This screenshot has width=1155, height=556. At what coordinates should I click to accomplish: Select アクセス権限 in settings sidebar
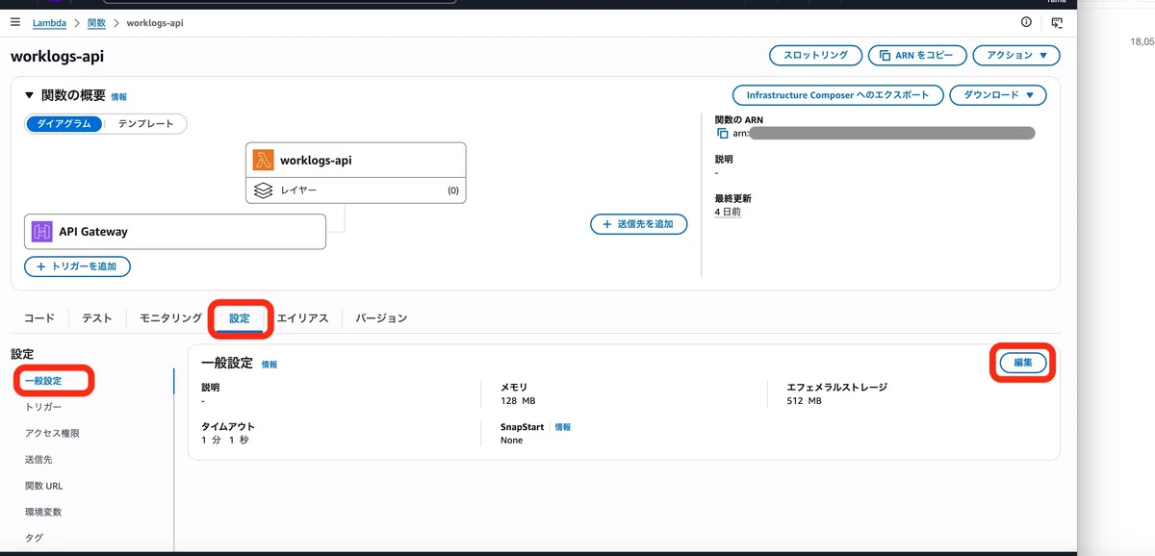tap(52, 433)
